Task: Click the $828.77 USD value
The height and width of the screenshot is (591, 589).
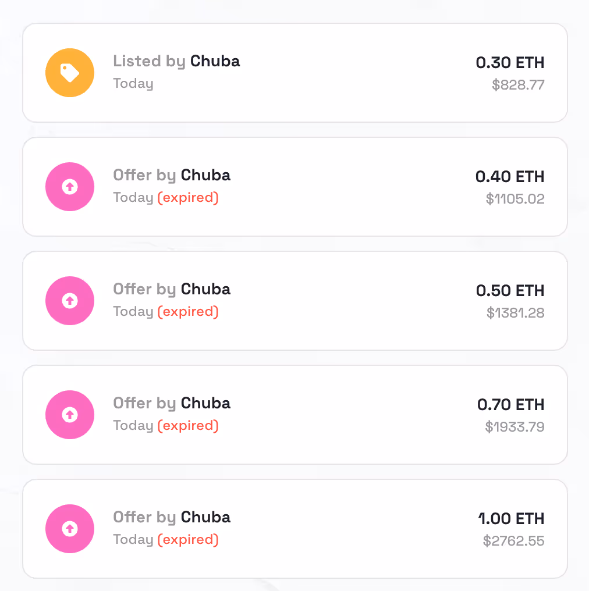Action: [518, 86]
